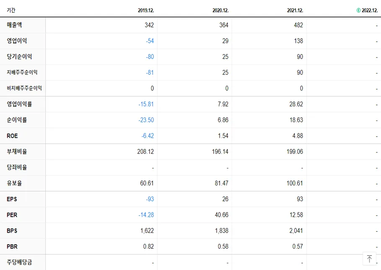Click the 비지배주주순이익 row label
The height and width of the screenshot is (270, 381).
[x=24, y=88]
